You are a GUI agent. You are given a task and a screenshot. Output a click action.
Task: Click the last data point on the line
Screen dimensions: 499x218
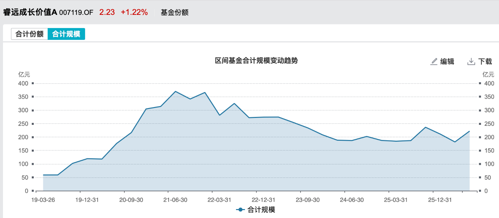coord(470,131)
